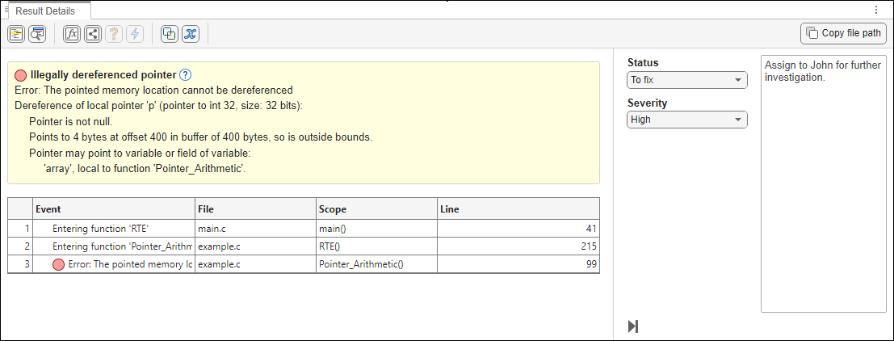This screenshot has width=894, height=341.
Task: Click the highlighted source lines toolbar icon
Action: 16,34
